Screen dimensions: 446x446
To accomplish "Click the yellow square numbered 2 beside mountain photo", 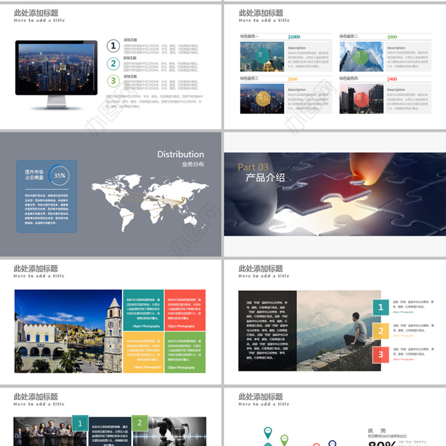I will pos(381,331).
